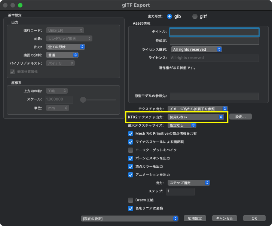This screenshot has width=272, height=226.
Task: Toggle 色をリニアに変換 checkbox
Action: (131, 208)
